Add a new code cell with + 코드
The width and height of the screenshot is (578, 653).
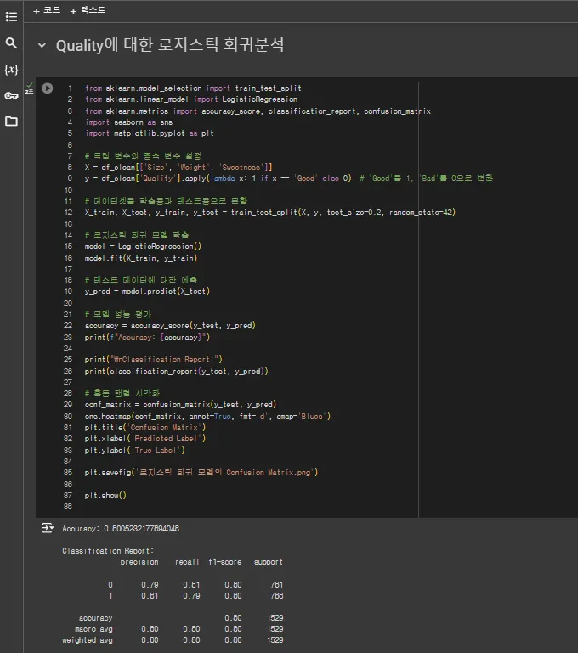(x=46, y=10)
